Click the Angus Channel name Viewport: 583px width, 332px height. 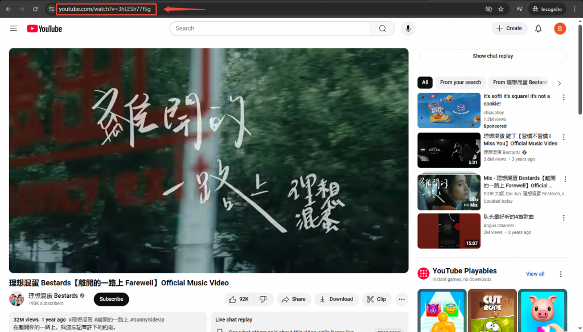(x=498, y=226)
